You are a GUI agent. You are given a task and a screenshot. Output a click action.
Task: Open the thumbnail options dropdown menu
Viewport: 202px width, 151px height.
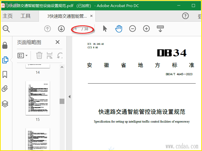[x=22, y=55]
